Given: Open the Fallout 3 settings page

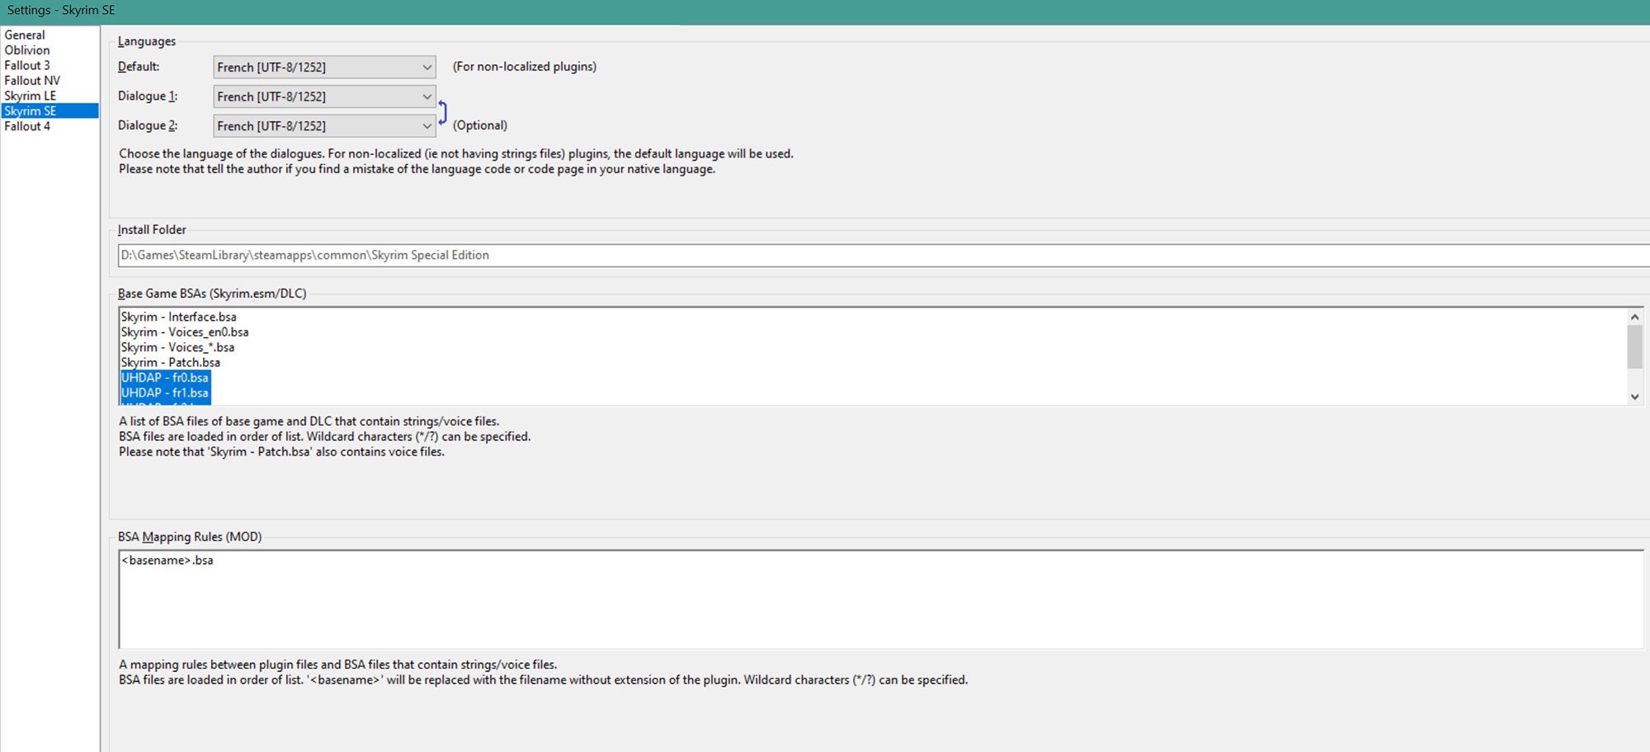Looking at the screenshot, I should click(x=27, y=65).
